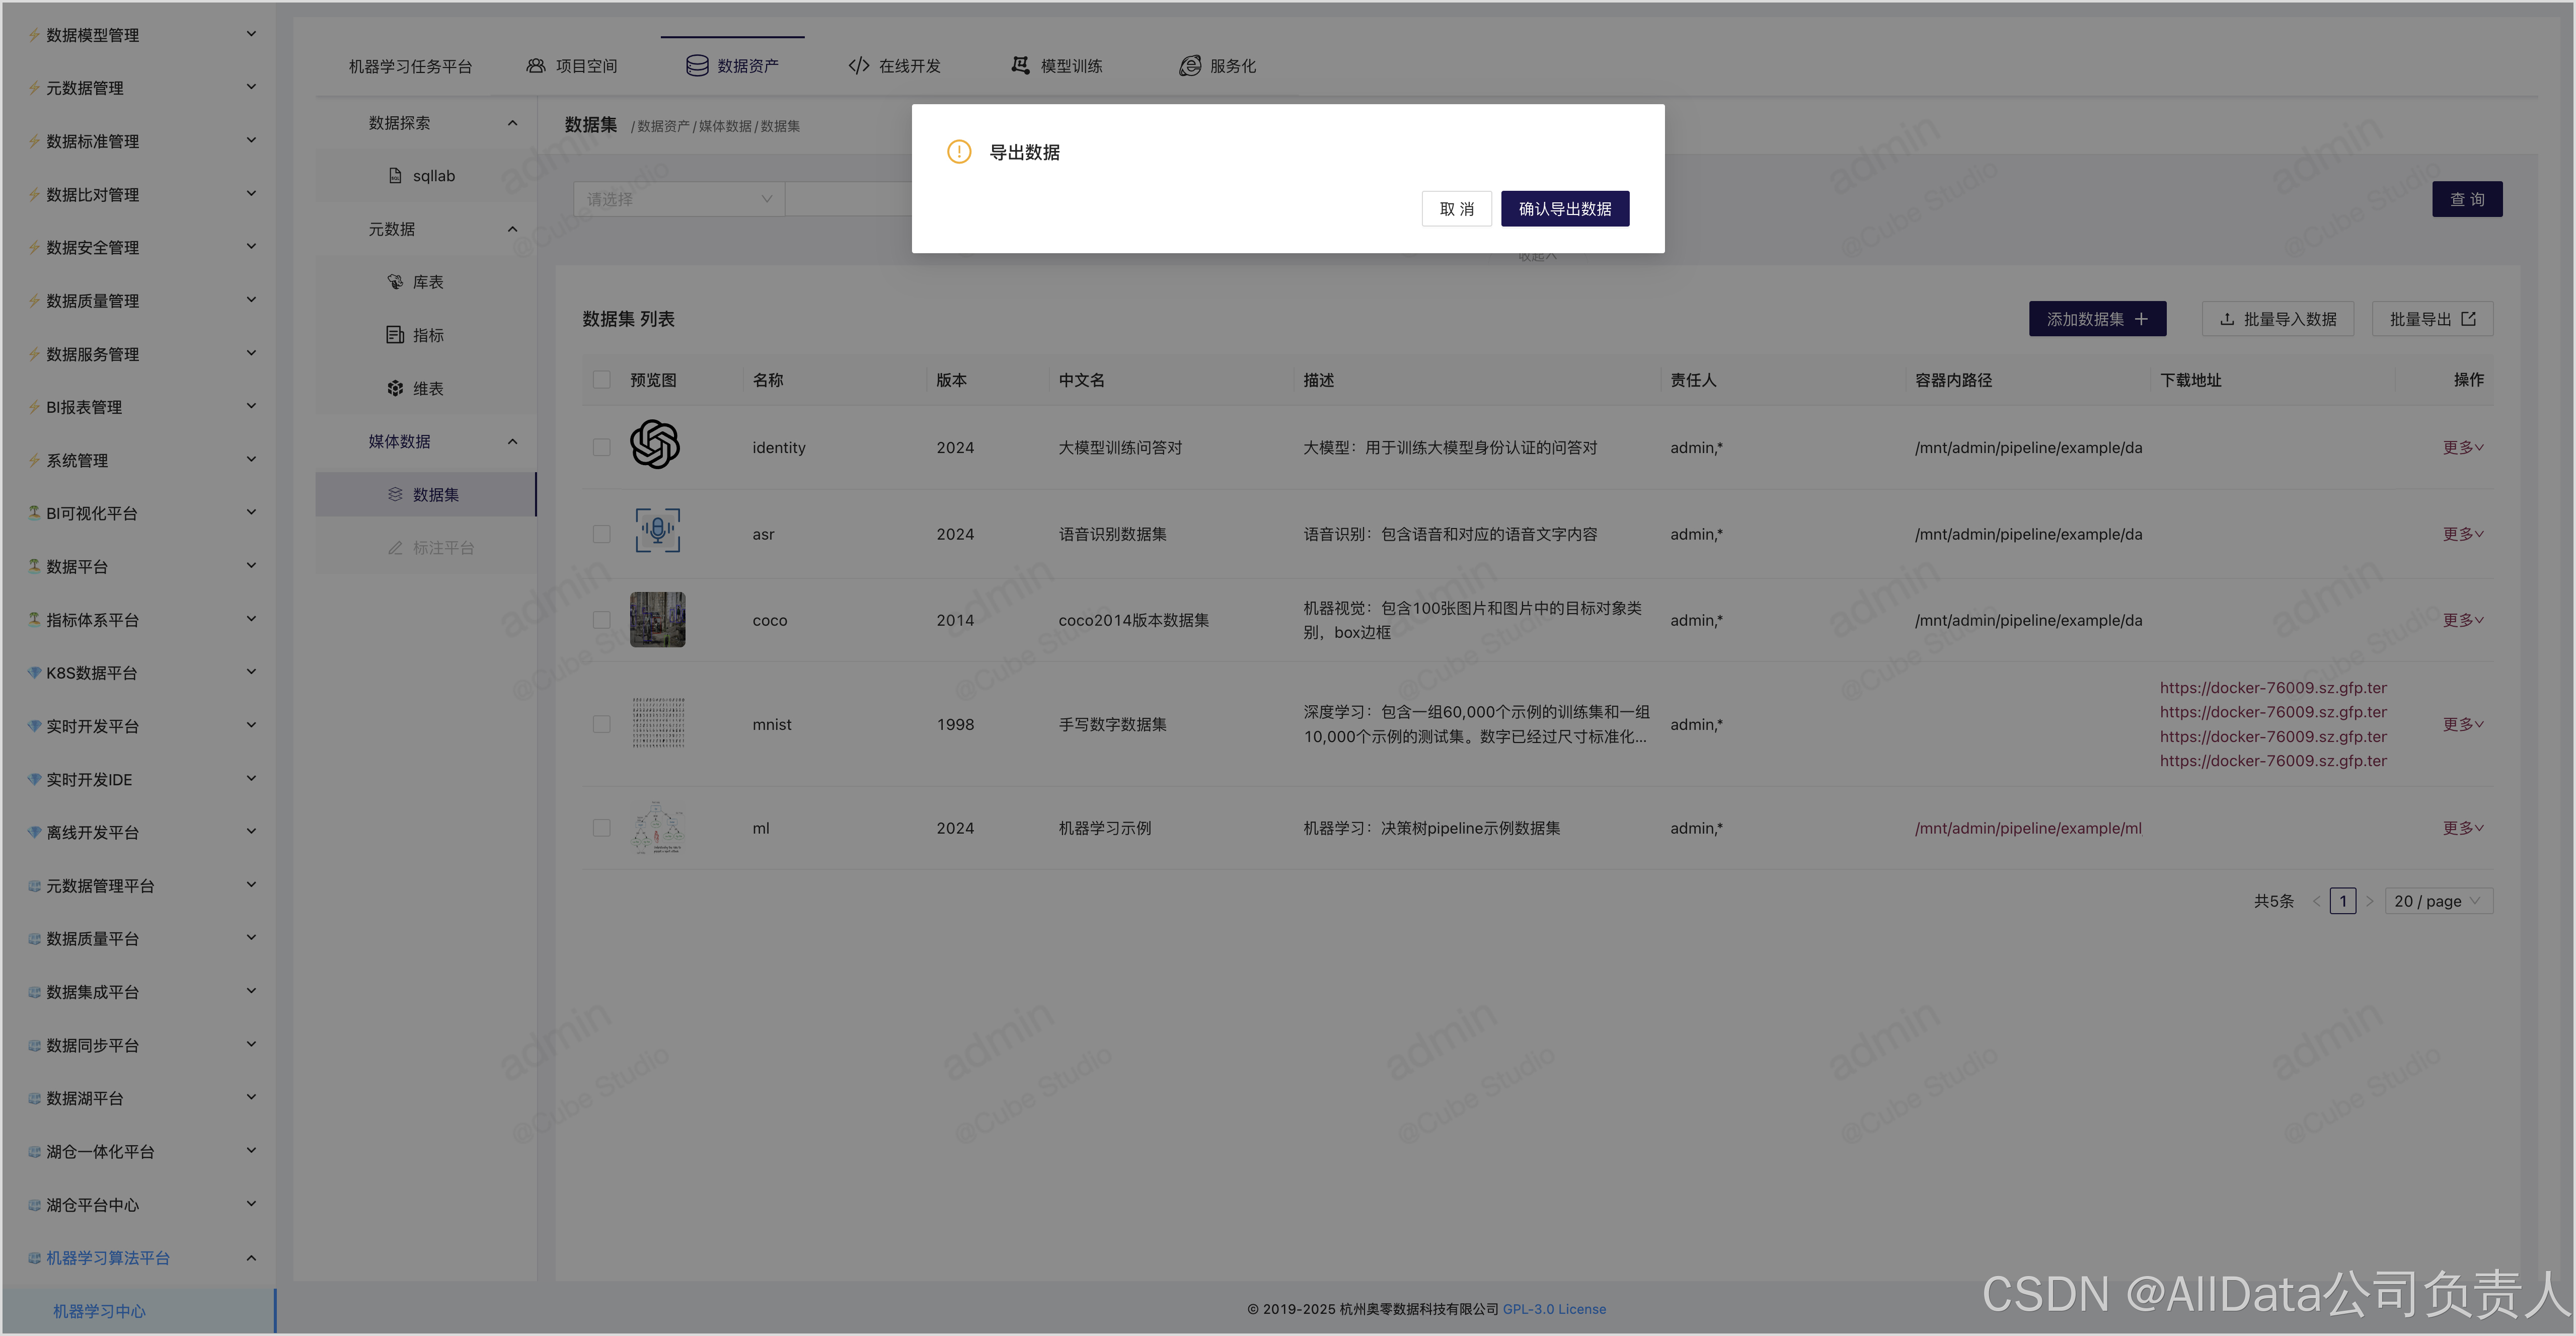2576x1336 pixels.
Task: Open first mnist download link
Action: 2272,688
